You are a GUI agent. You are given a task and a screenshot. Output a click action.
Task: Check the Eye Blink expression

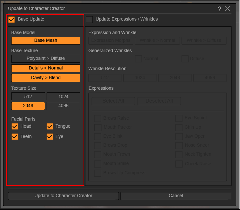point(98,136)
